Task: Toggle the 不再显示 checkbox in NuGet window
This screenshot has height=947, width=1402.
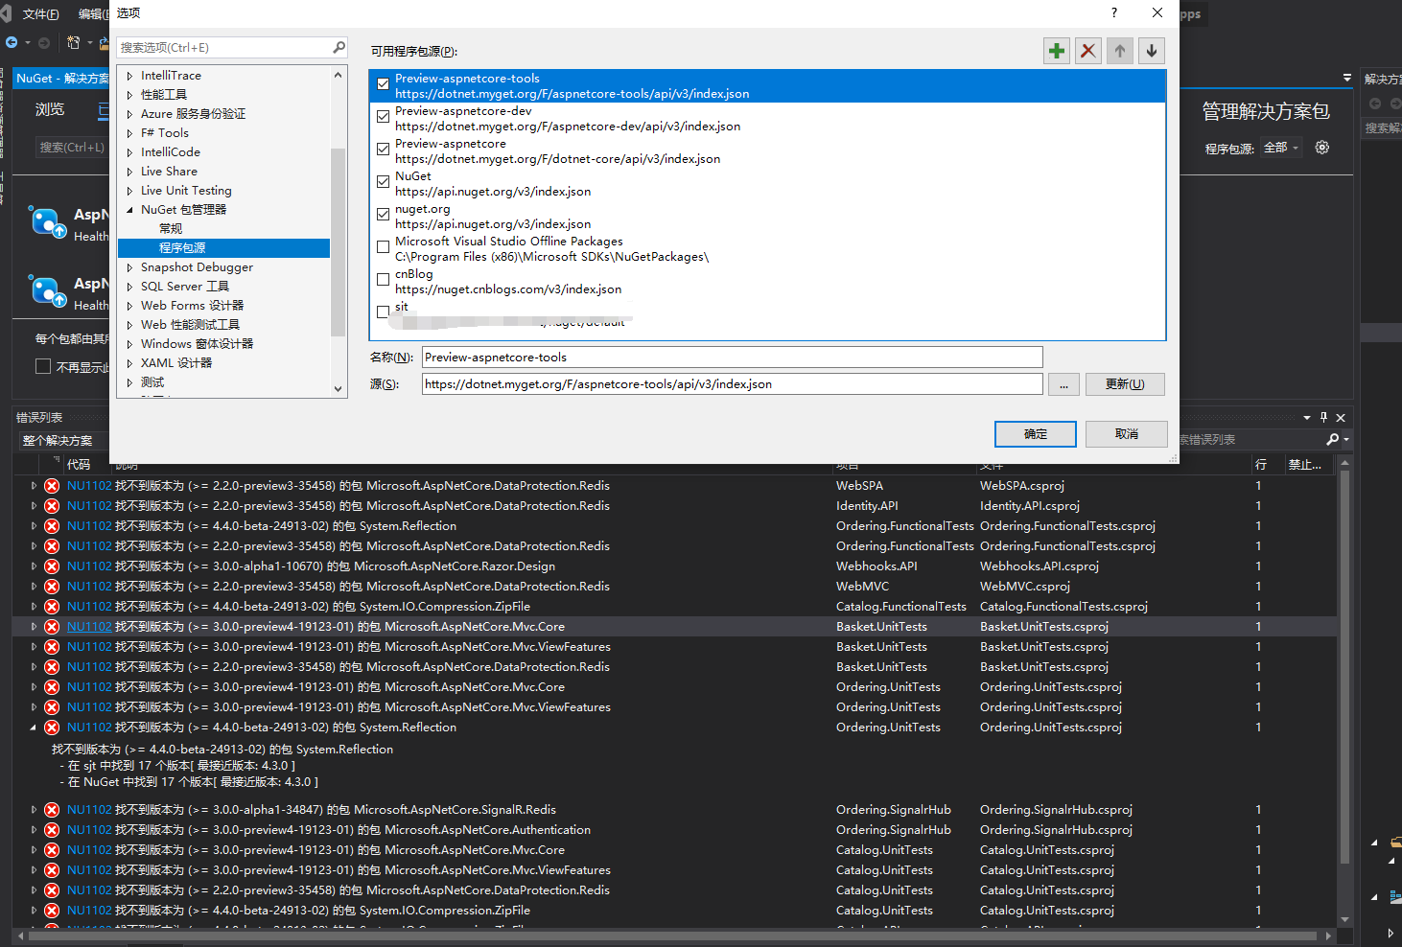Action: (42, 366)
